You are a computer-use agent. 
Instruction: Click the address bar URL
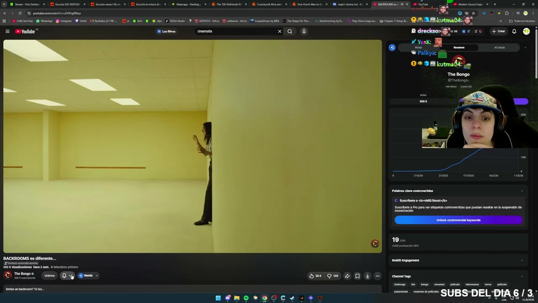(x=57, y=13)
